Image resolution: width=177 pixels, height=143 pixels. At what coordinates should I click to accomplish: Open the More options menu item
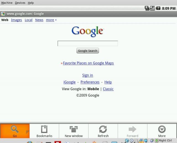(162, 131)
